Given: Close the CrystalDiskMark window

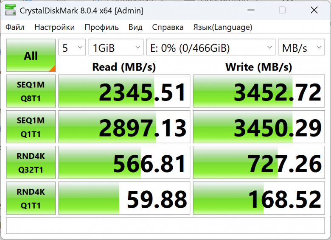Looking at the screenshot, I should point(314,10).
